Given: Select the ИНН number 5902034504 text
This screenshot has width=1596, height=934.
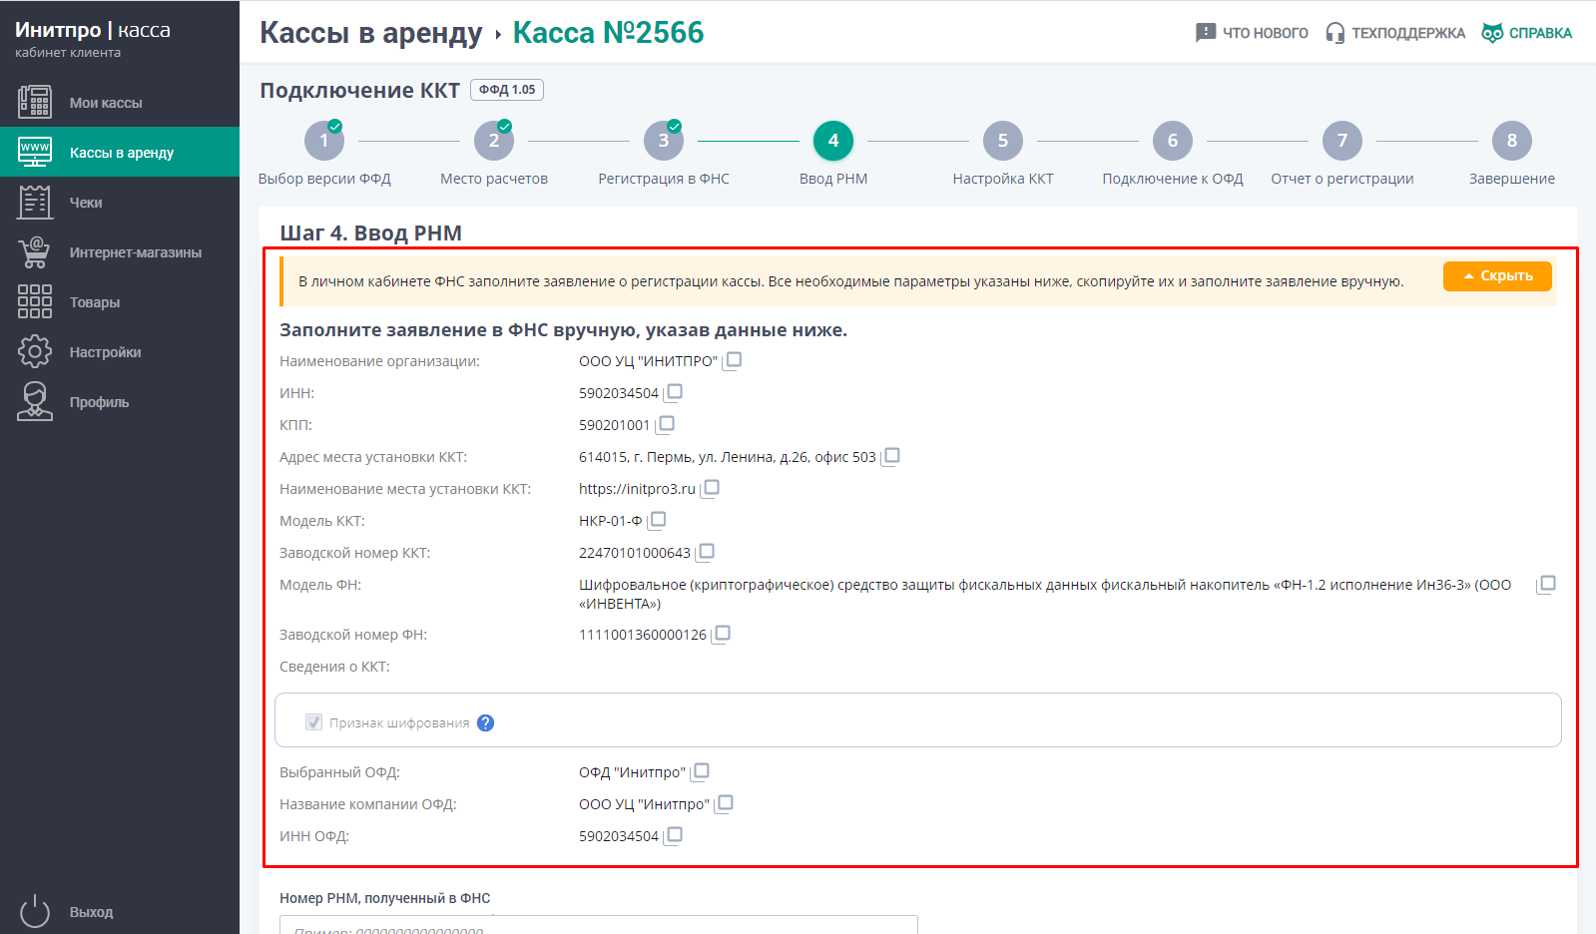Looking at the screenshot, I should (x=619, y=393).
